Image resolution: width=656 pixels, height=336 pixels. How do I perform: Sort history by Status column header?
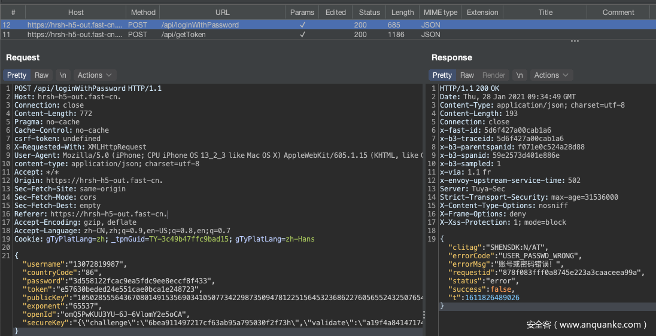pyautogui.click(x=369, y=13)
